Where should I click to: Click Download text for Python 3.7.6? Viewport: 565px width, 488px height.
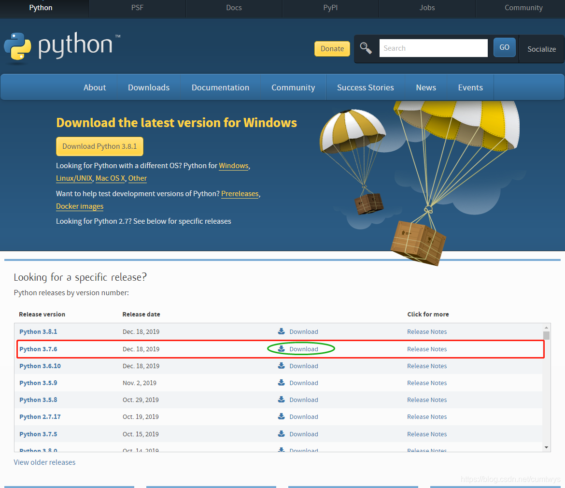304,349
